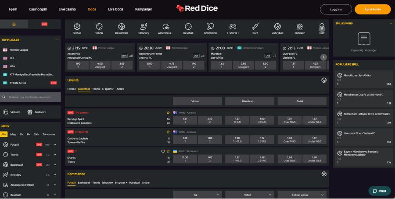Select the Tomorrow time filter
The height and width of the screenshot is (199, 395).
(49, 135)
